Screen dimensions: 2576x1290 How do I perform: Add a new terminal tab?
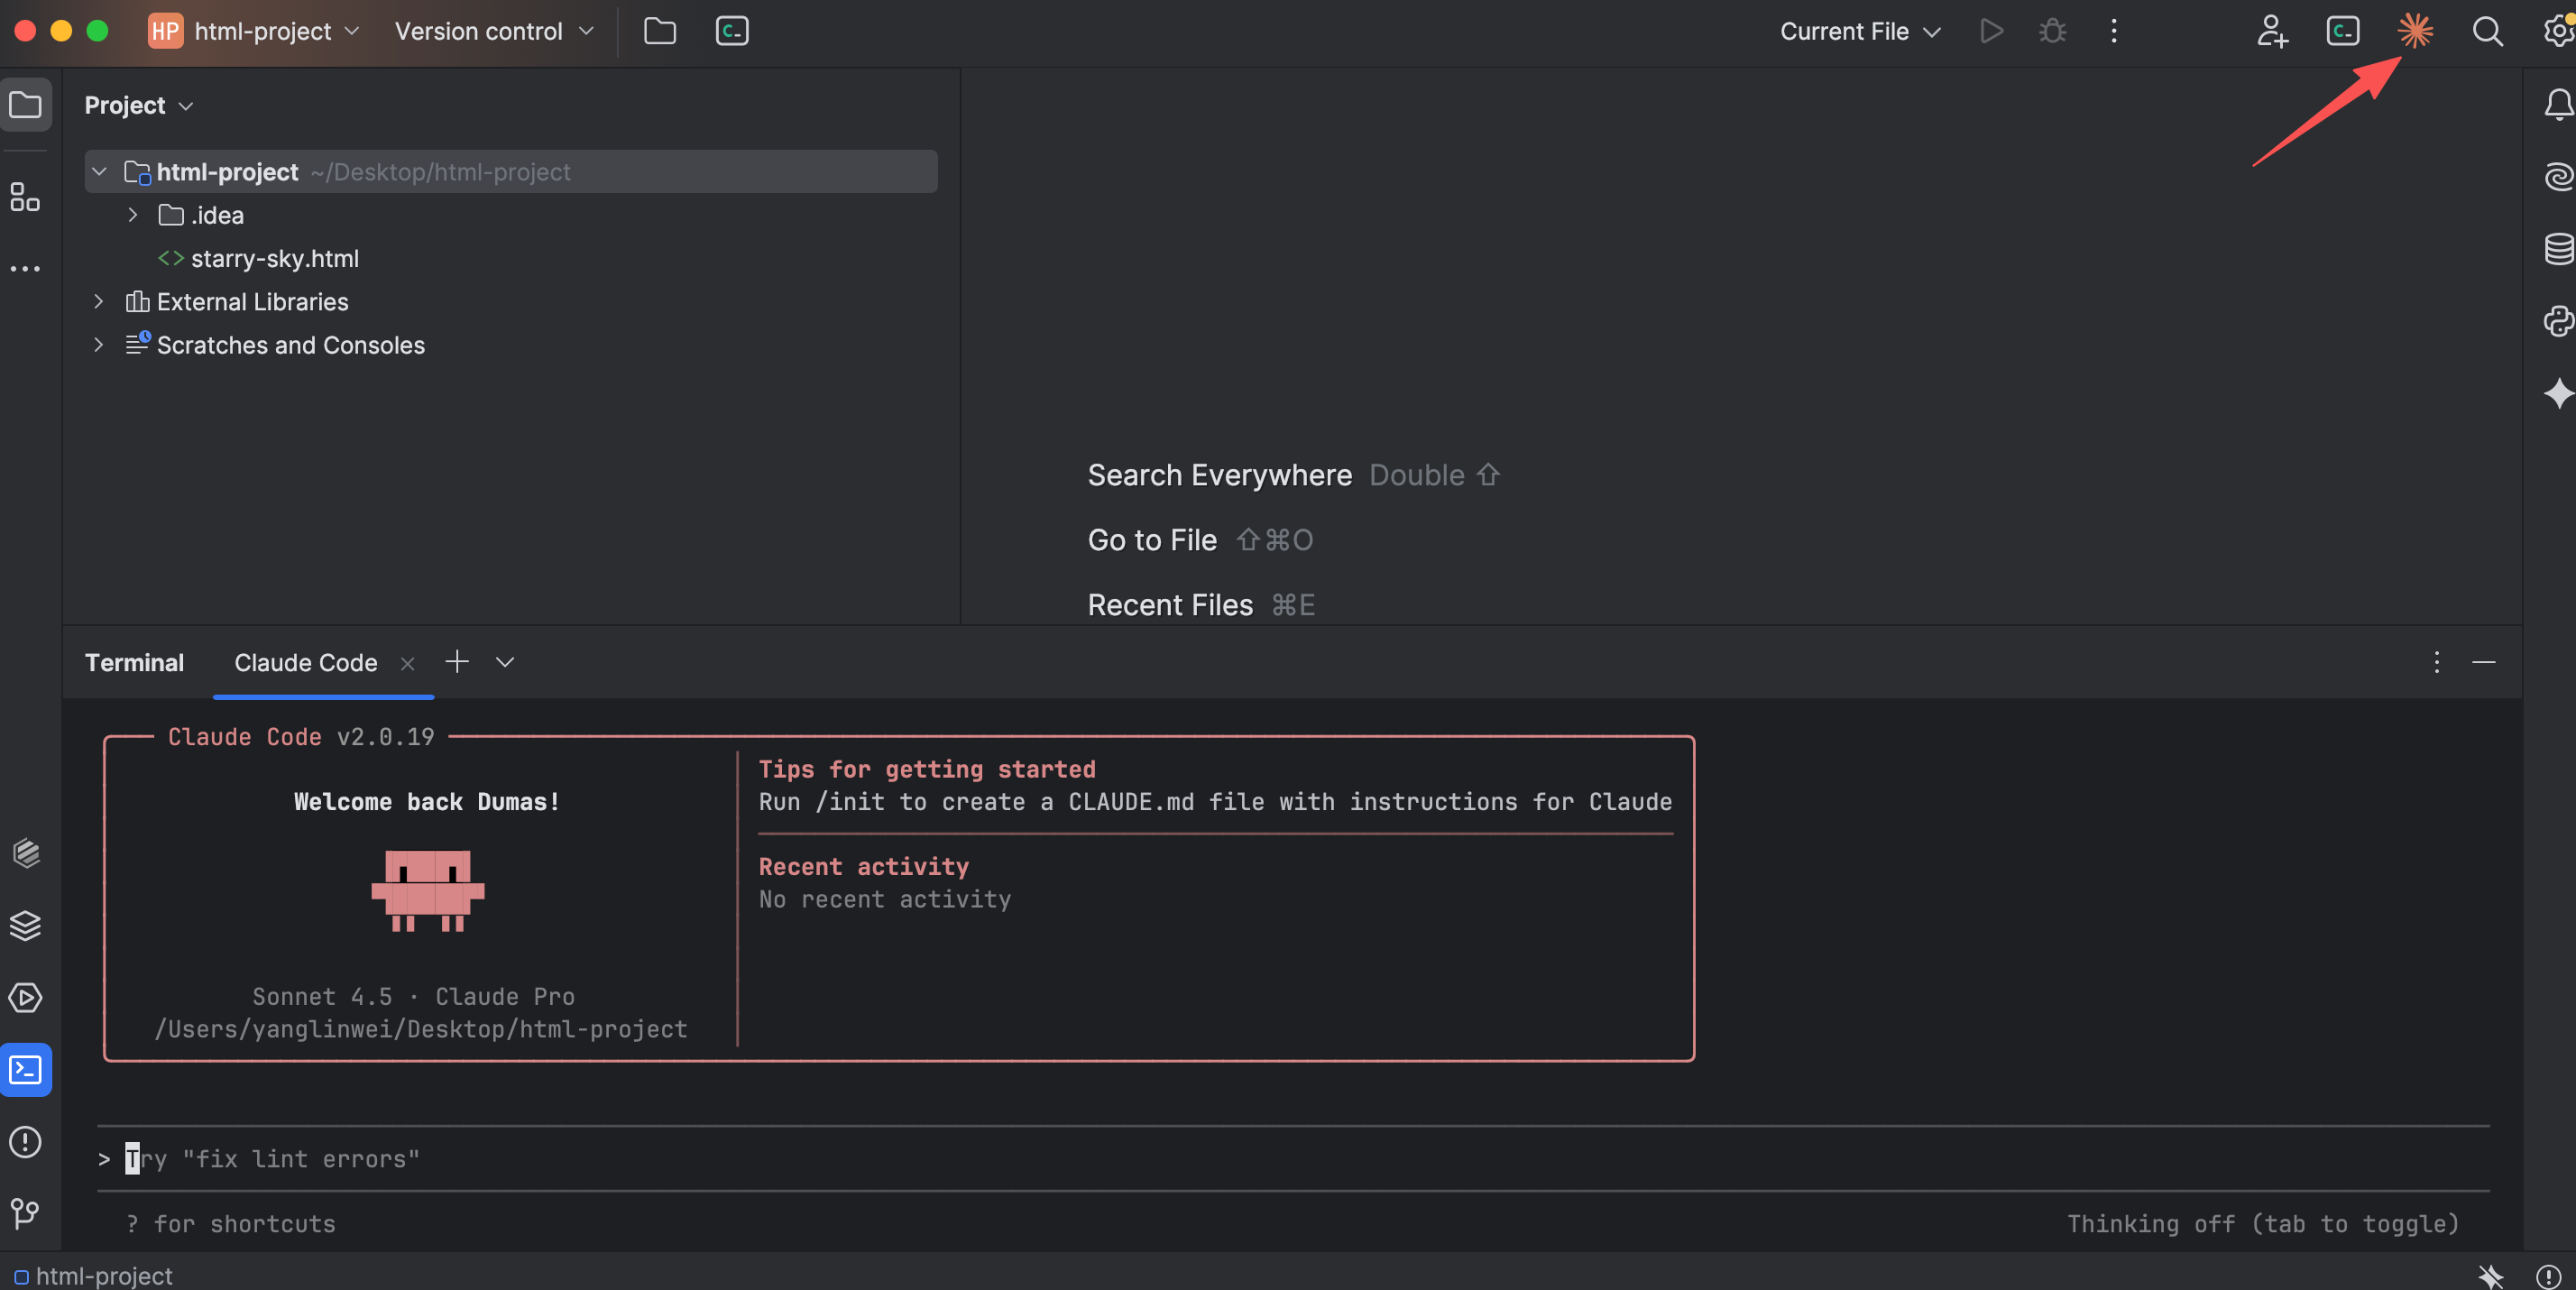(457, 662)
